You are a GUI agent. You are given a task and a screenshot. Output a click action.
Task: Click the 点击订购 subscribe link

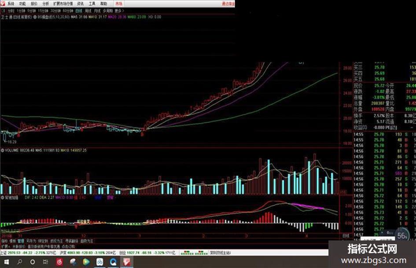[x=68, y=246]
